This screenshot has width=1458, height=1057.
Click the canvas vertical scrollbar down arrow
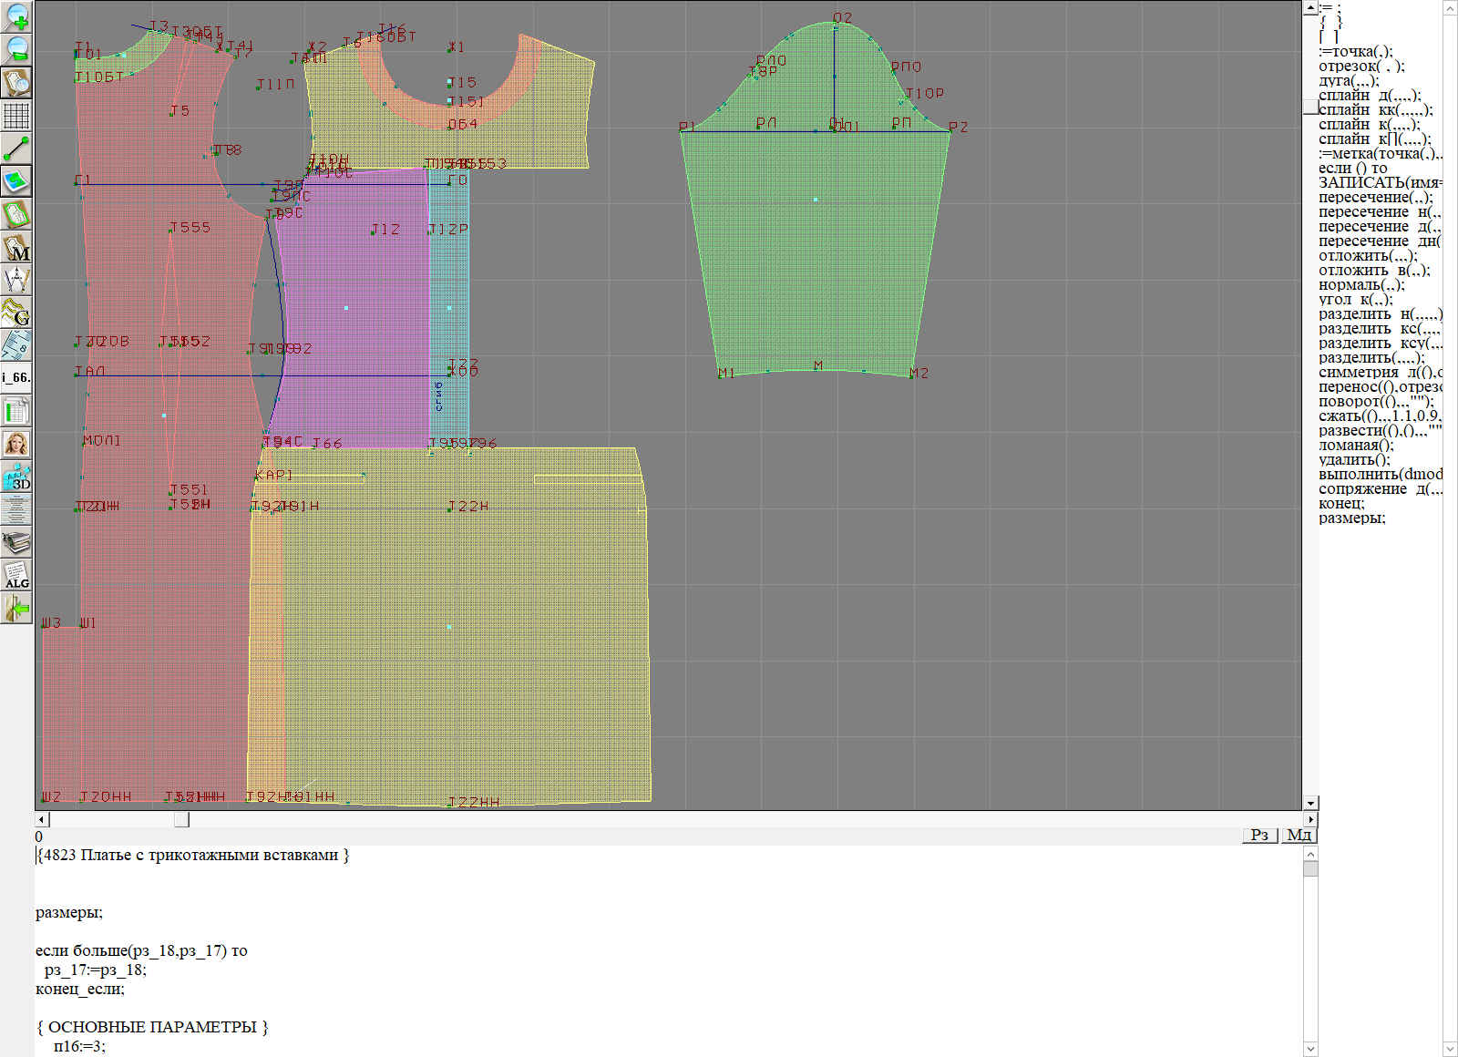tap(1310, 803)
